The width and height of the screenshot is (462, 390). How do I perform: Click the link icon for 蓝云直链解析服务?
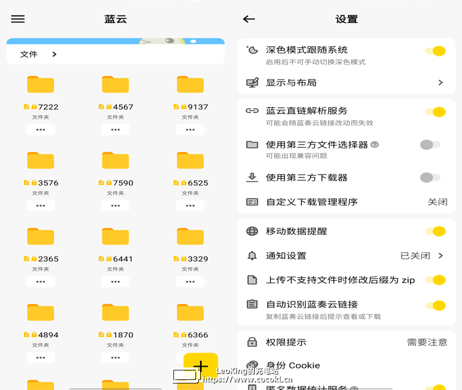(x=252, y=111)
